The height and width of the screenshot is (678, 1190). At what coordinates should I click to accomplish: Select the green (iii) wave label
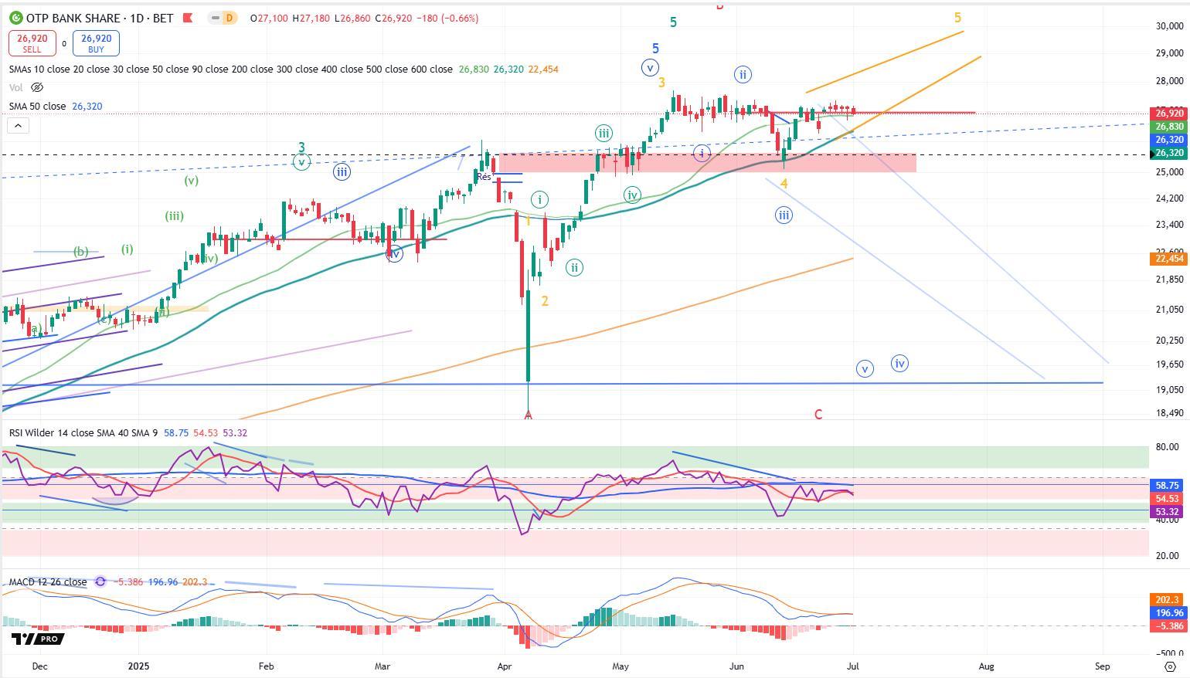pyautogui.click(x=174, y=216)
